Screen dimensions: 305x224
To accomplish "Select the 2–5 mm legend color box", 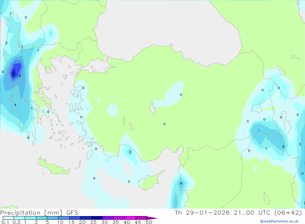I will tap(41, 218).
